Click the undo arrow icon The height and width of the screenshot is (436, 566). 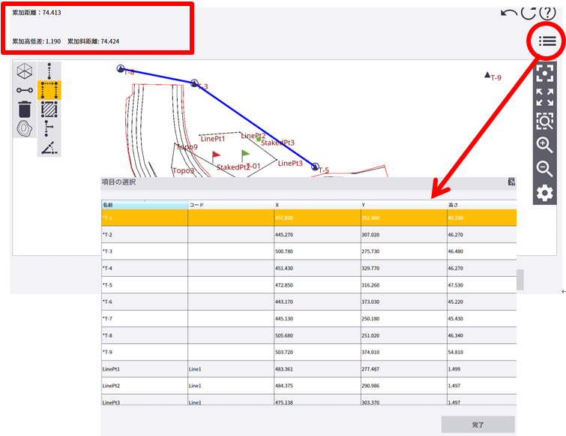click(508, 13)
